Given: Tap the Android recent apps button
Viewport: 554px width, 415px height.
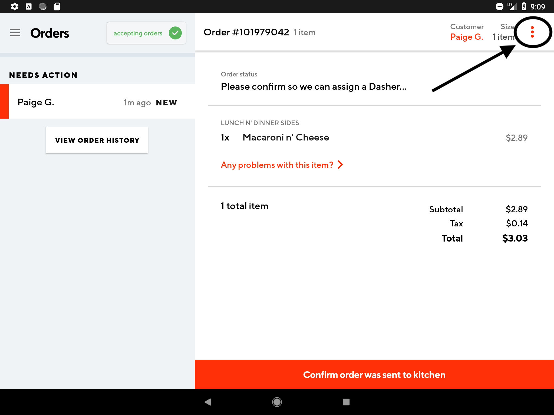Looking at the screenshot, I should [x=346, y=402].
